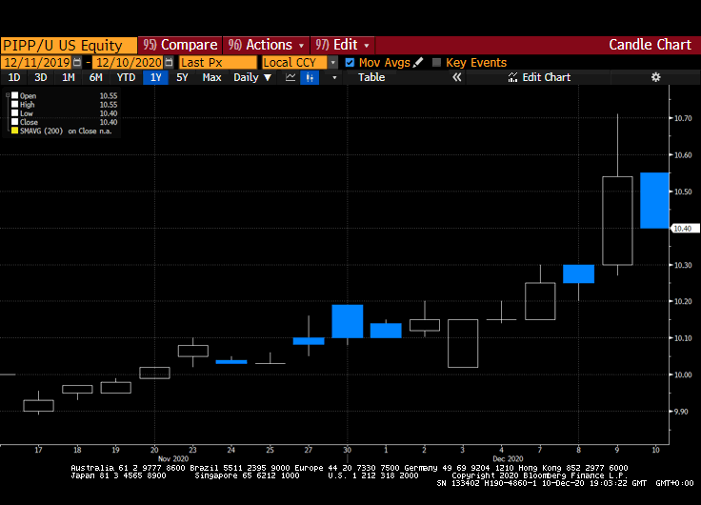This screenshot has width=701, height=505.
Task: Toggle the Mov Avgs checkbox
Action: [x=350, y=62]
